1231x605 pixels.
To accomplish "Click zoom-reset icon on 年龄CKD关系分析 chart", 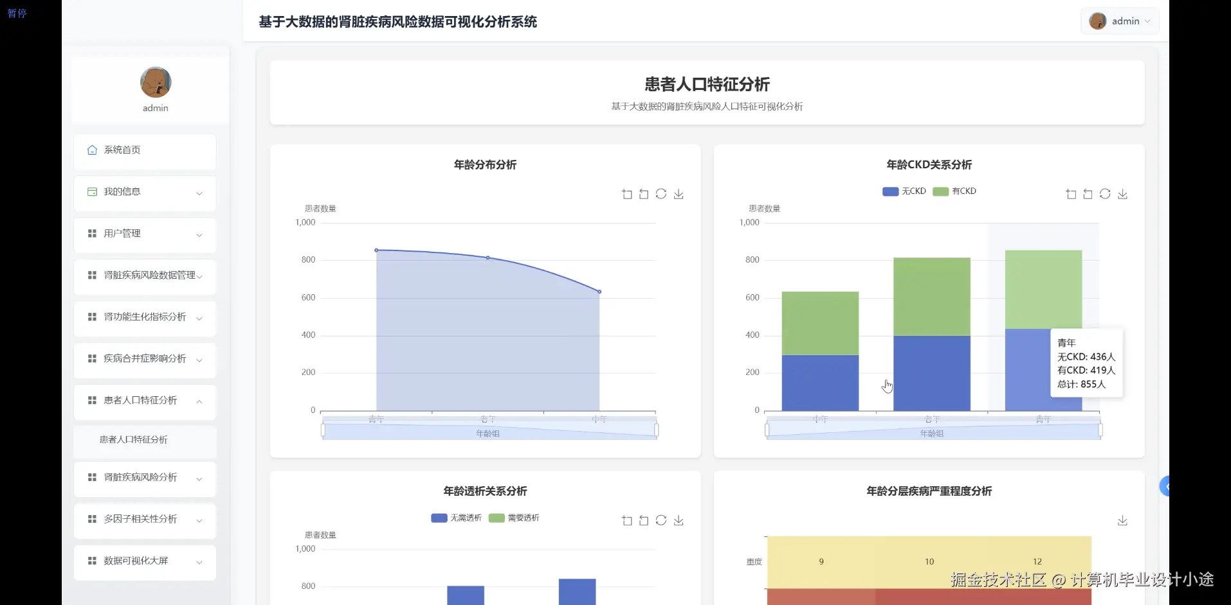I will 1088,194.
